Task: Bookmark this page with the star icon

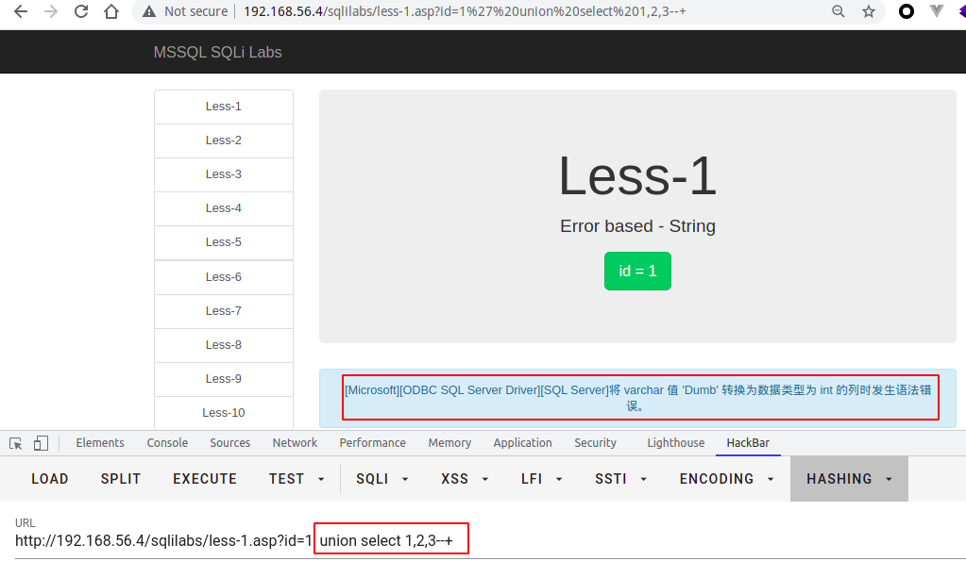Action: coord(869,11)
